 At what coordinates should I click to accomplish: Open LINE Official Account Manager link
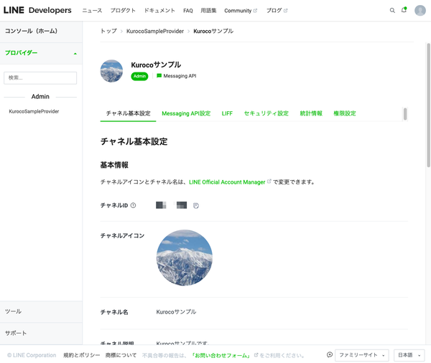point(227,182)
